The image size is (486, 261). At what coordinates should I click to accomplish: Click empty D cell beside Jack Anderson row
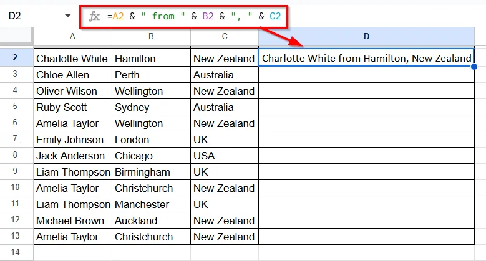tap(366, 156)
